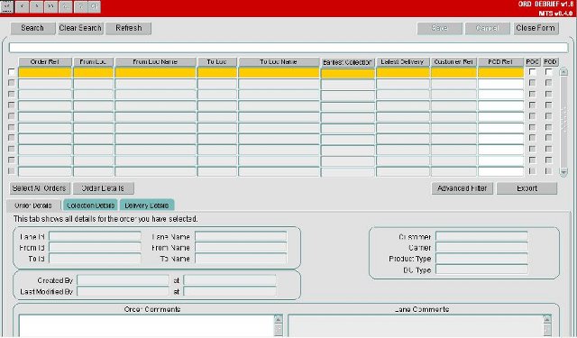Viewport: 577px width, 338px height.
Task: Open the Advanced Filter
Action: tap(463, 188)
